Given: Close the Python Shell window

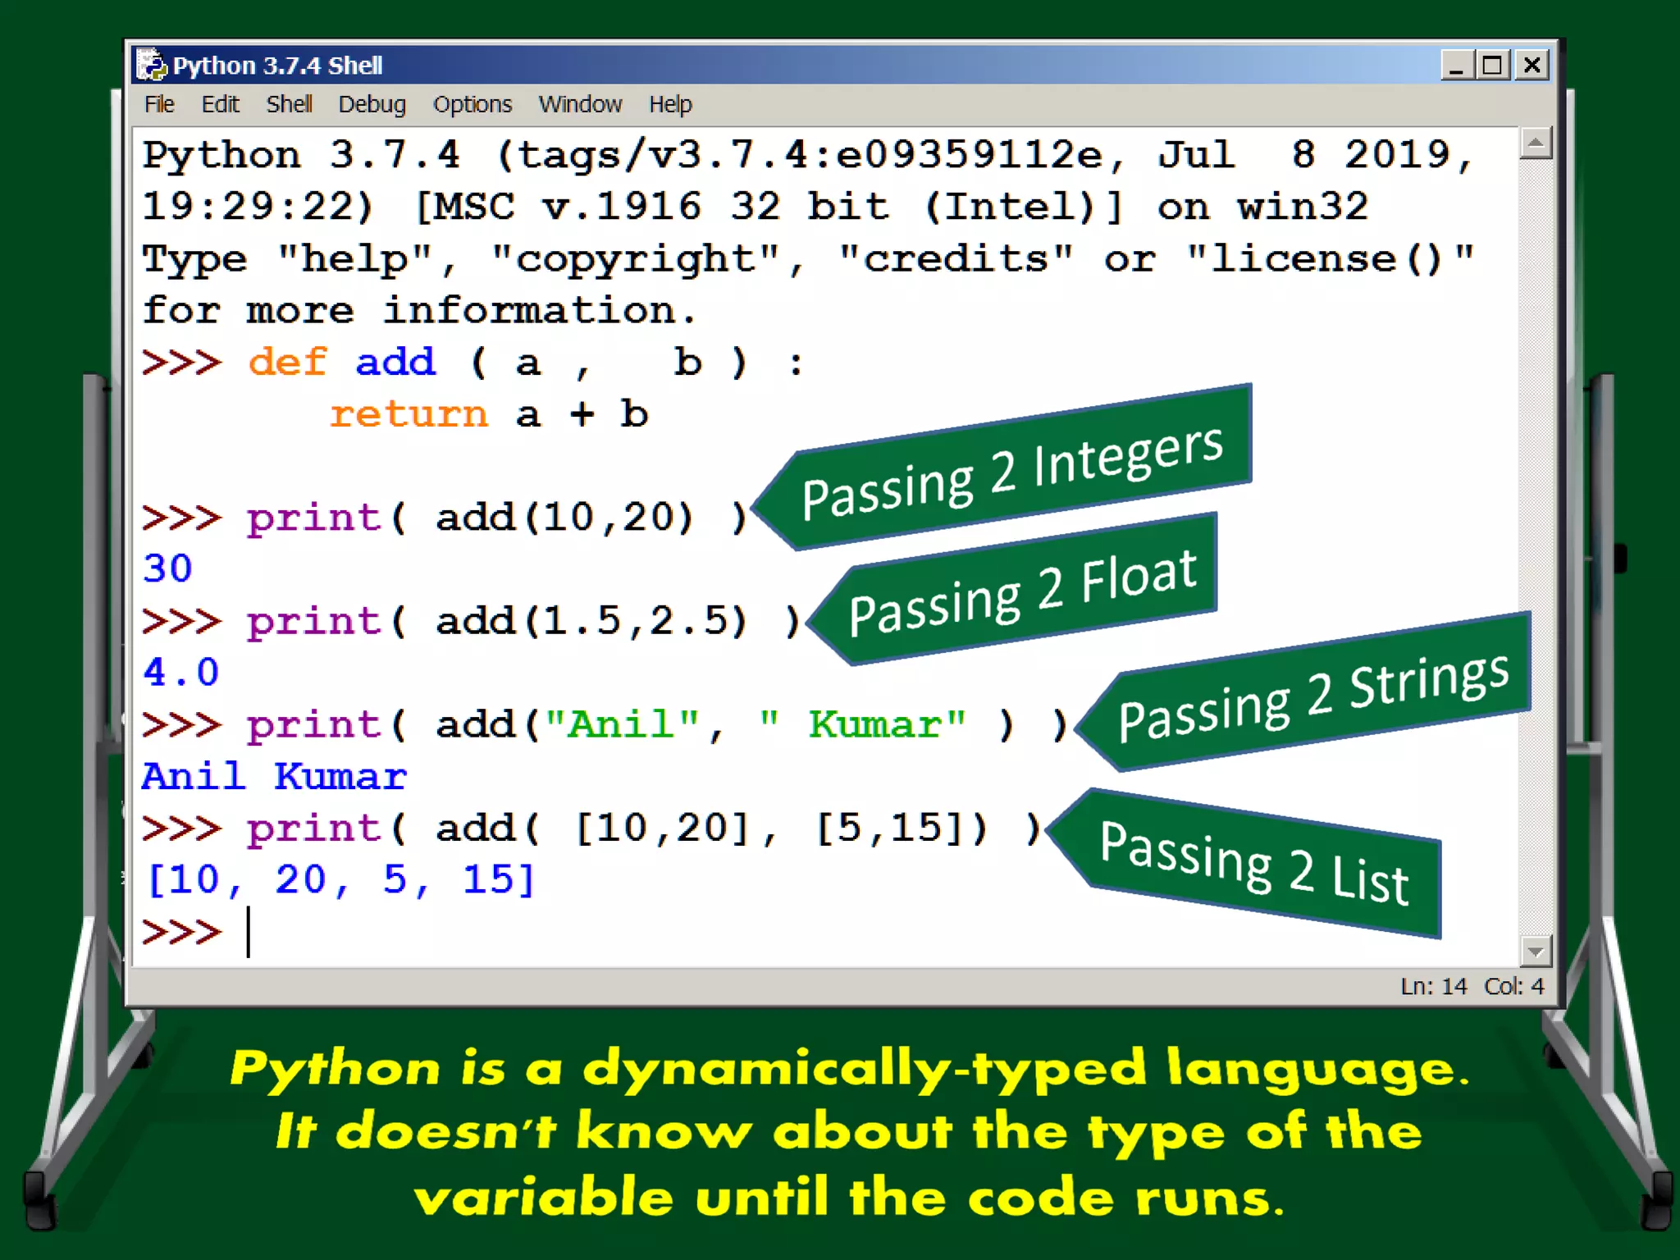Looking at the screenshot, I should [x=1532, y=65].
